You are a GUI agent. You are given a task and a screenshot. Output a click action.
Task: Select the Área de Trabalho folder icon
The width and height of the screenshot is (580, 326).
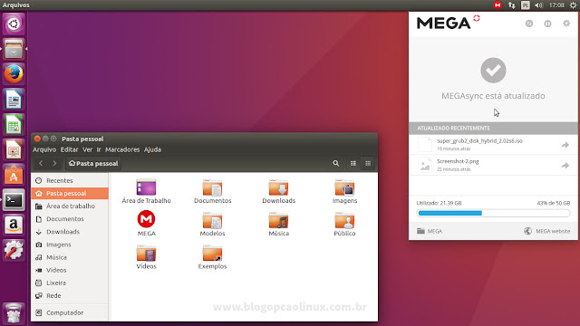pos(146,191)
